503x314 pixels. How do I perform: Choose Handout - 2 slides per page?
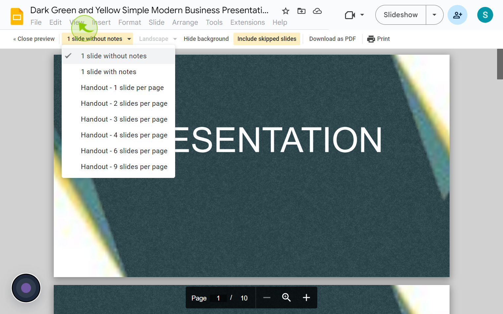pyautogui.click(x=118, y=103)
